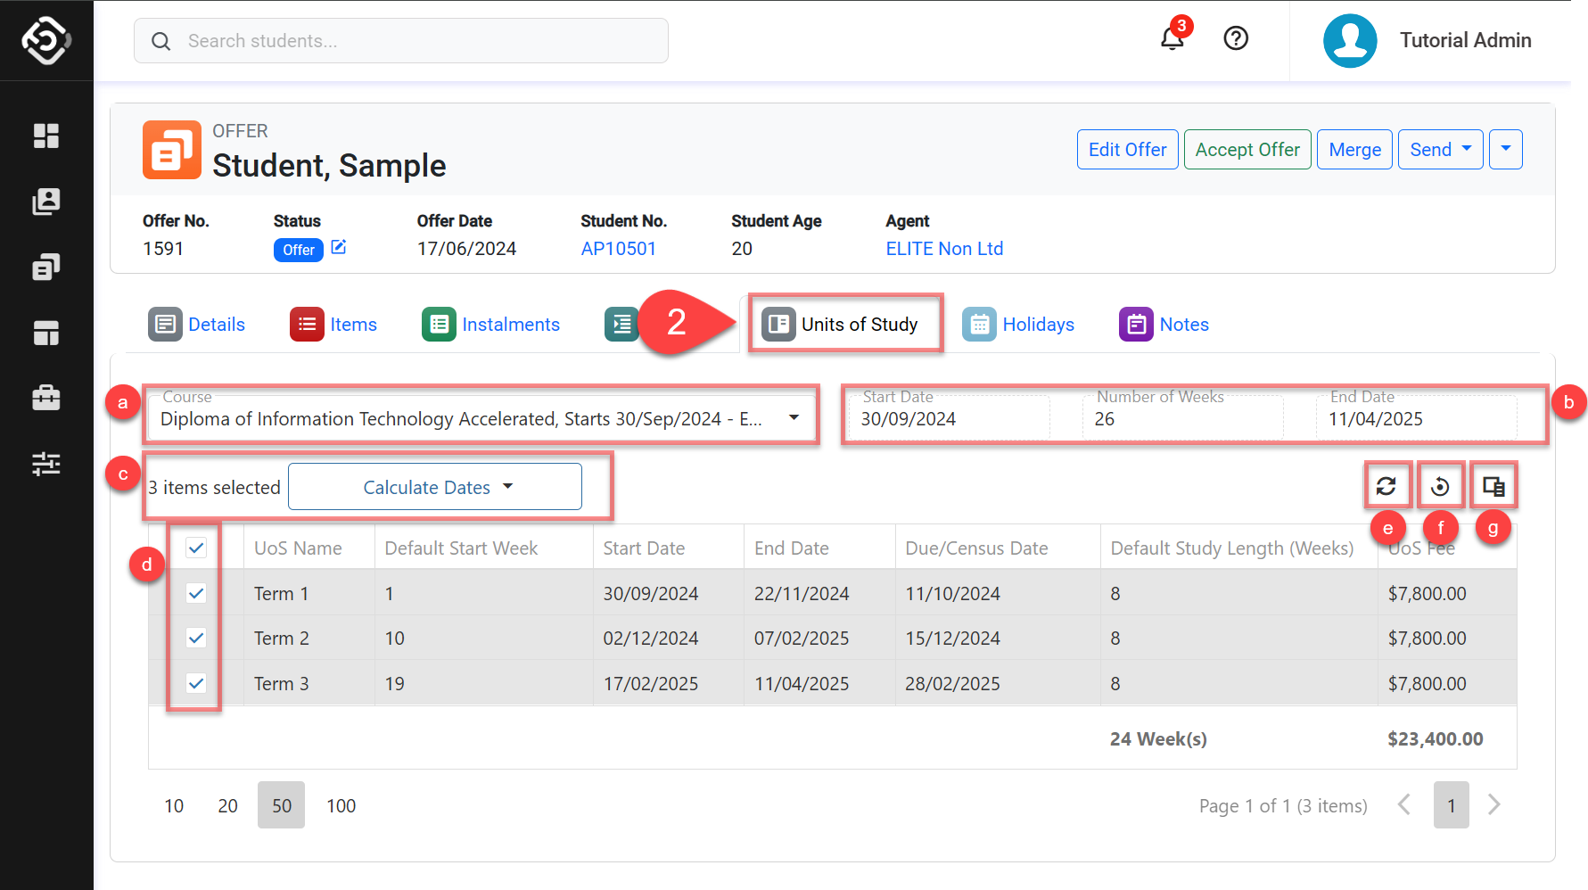The image size is (1588, 890).
Task: Click the Tutorial Admin user name
Action: [1465, 40]
